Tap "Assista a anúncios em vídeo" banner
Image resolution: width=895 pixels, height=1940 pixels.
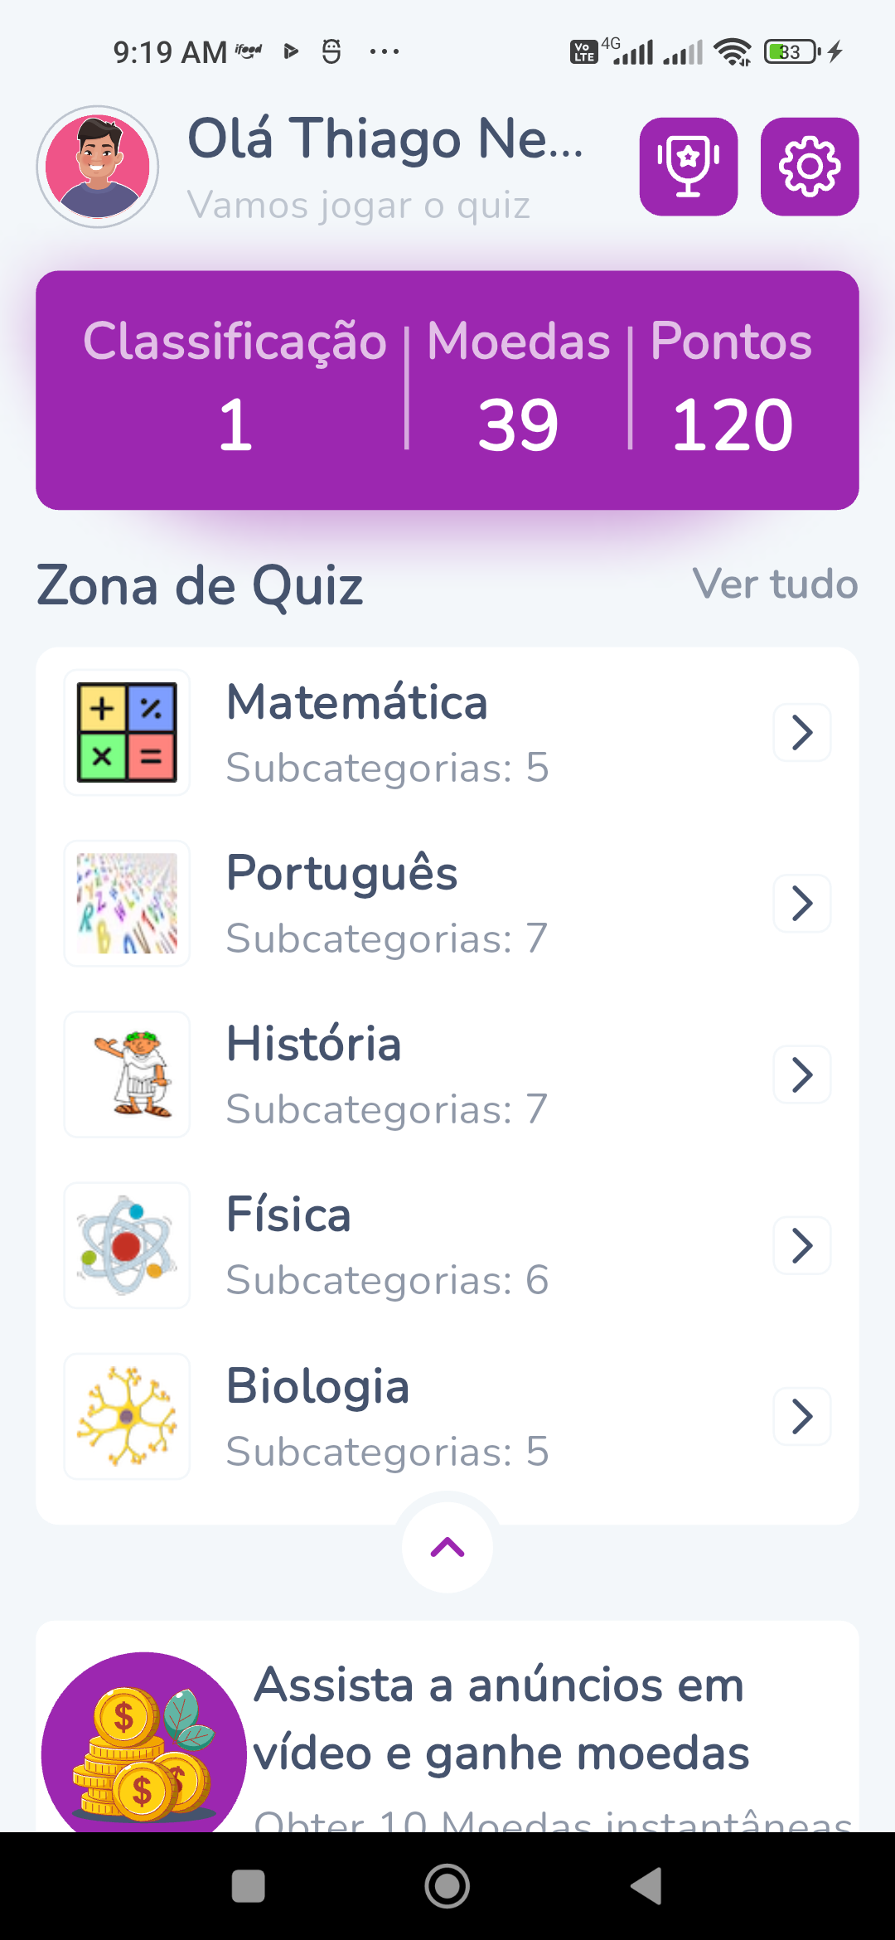(501, 1719)
